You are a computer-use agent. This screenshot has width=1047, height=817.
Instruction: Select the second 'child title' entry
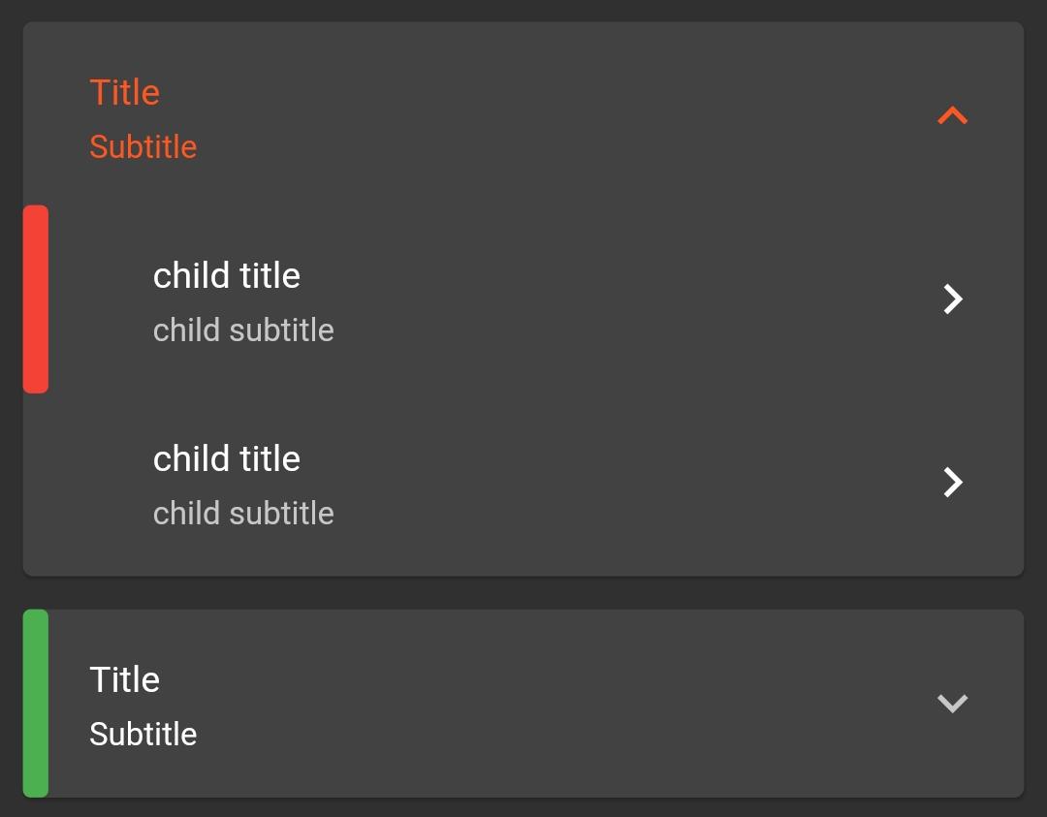226,458
